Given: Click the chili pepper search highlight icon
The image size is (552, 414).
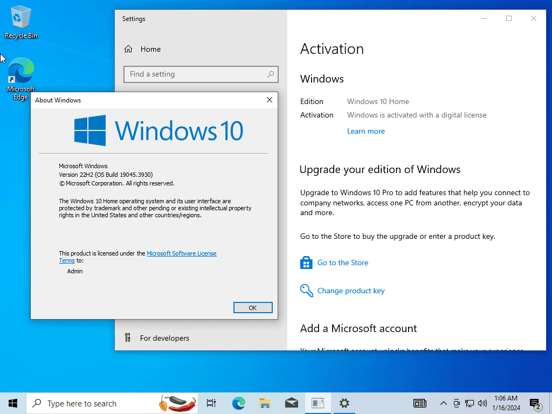Looking at the screenshot, I should 177,403.
